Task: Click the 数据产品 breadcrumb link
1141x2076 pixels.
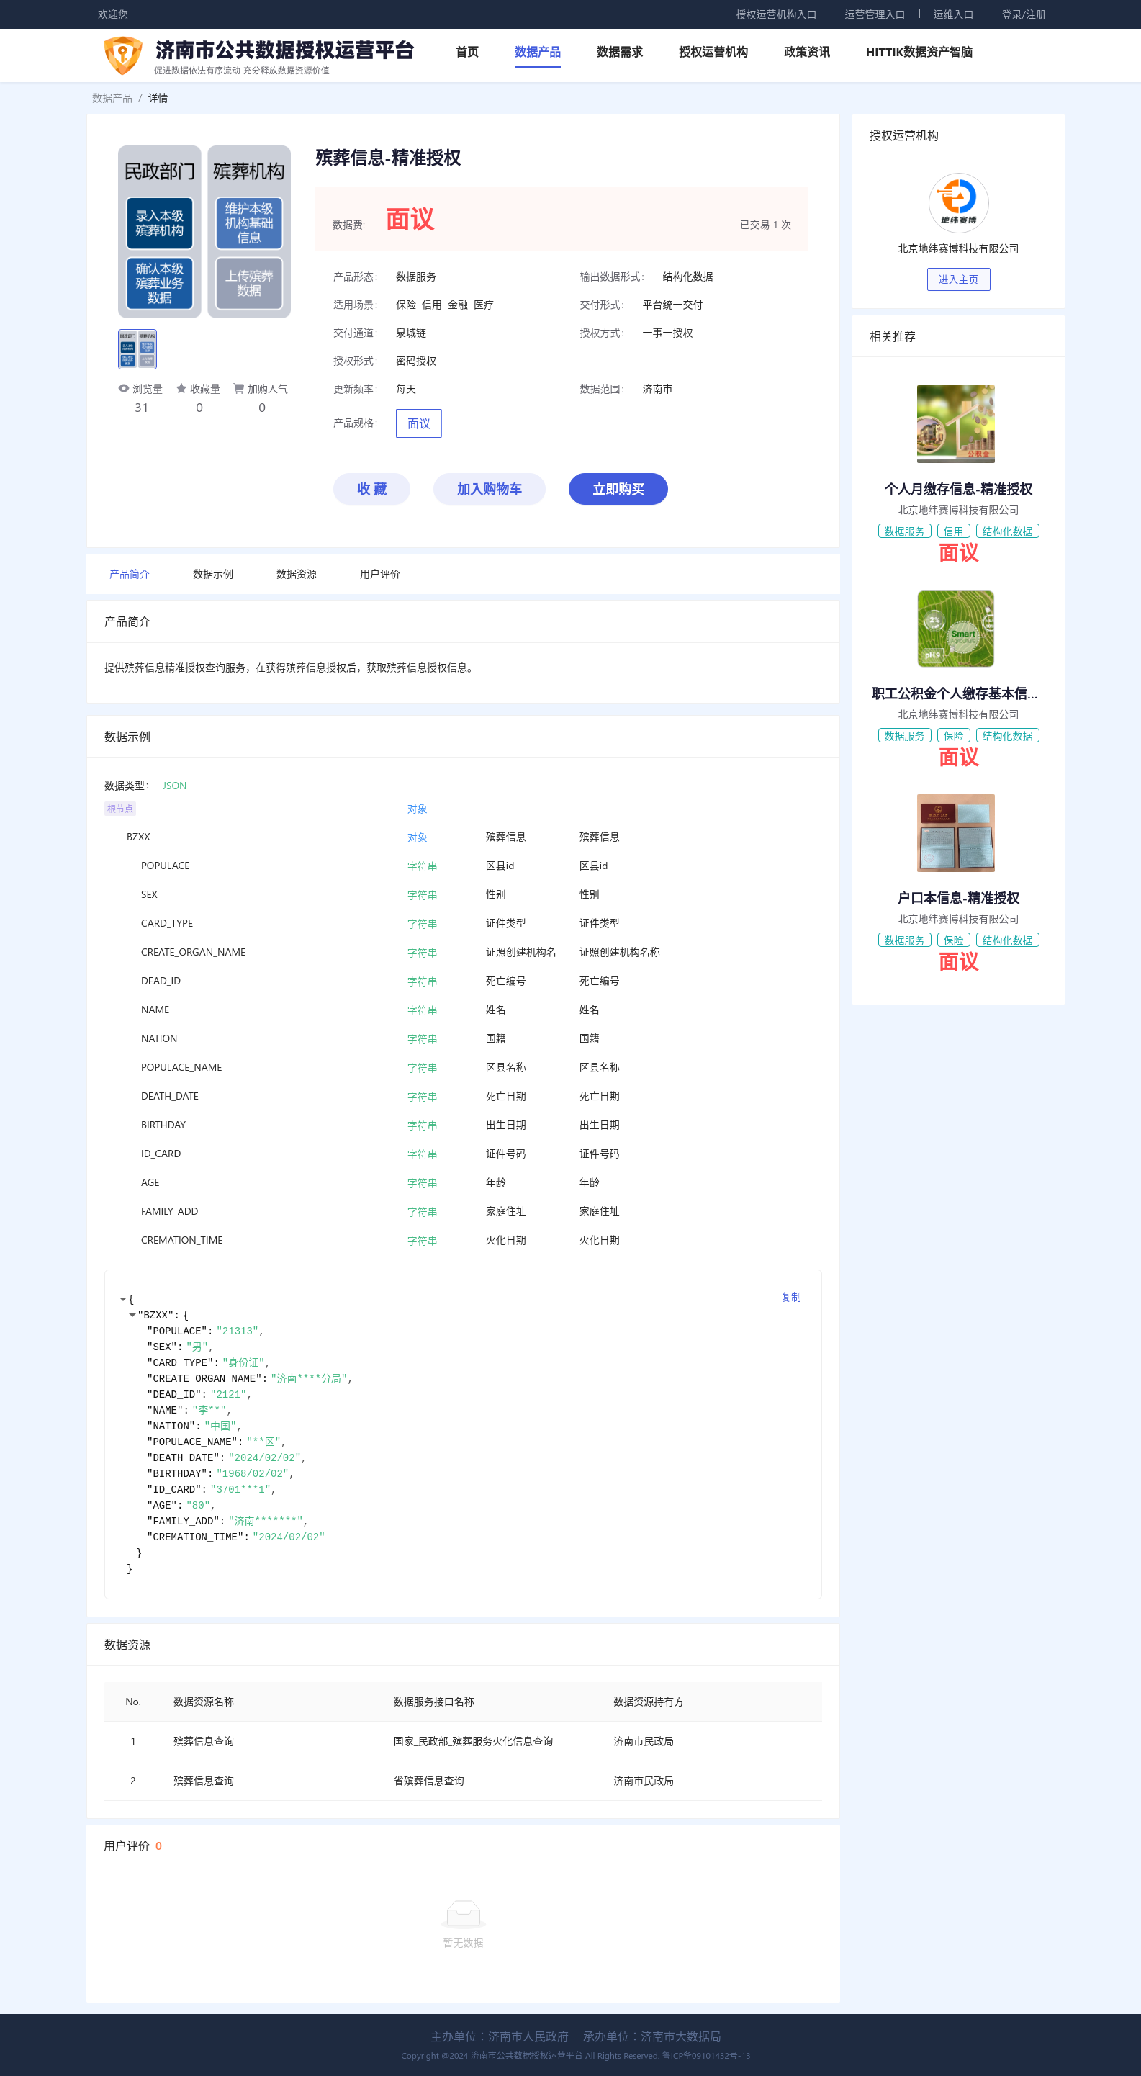Action: click(x=112, y=99)
